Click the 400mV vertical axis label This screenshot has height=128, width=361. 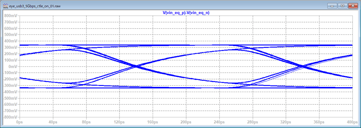click(x=11, y=41)
